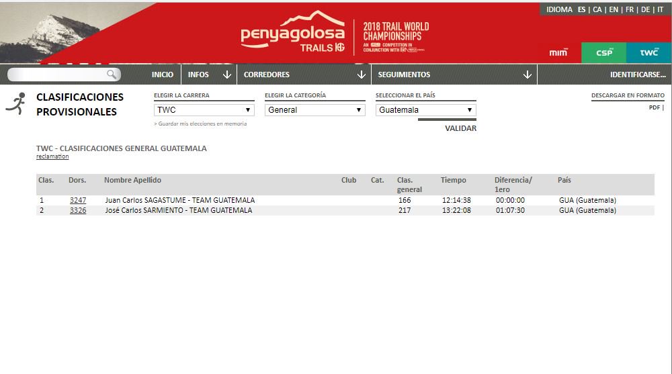Click the VALIDAR button
672x374 pixels.
click(x=461, y=128)
